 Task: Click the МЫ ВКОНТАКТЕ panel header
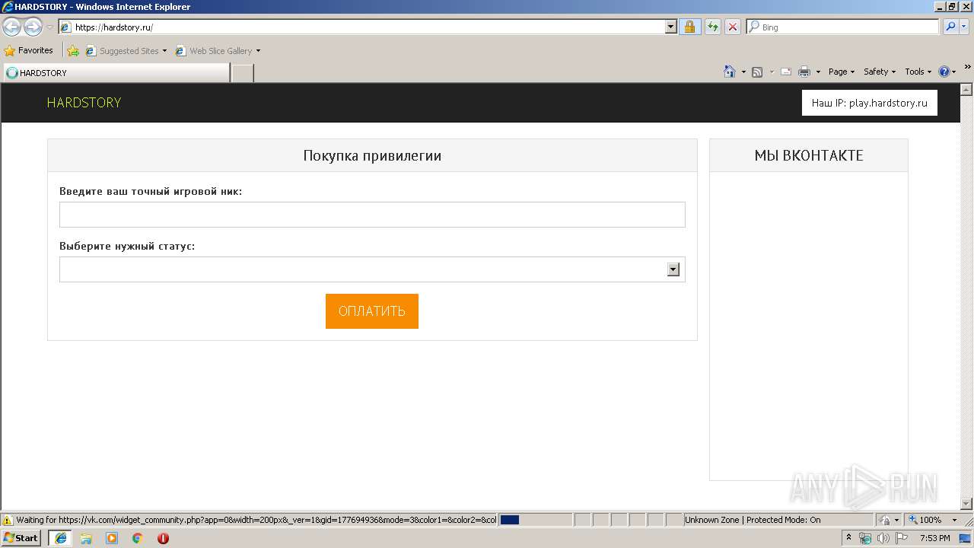(809, 155)
